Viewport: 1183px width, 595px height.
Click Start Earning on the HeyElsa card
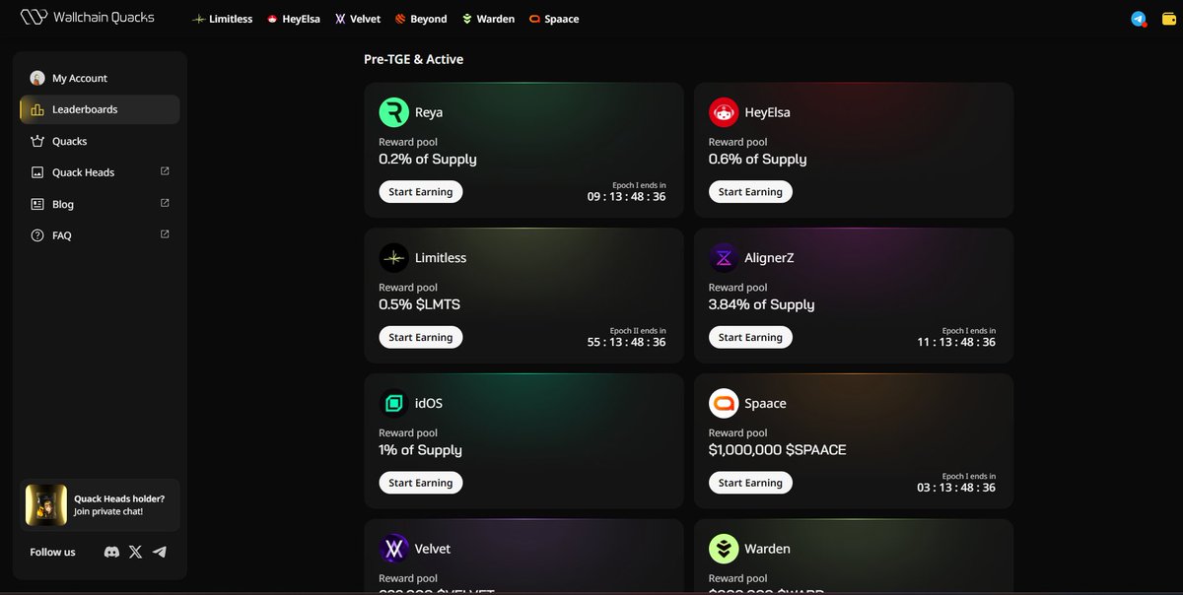(750, 191)
